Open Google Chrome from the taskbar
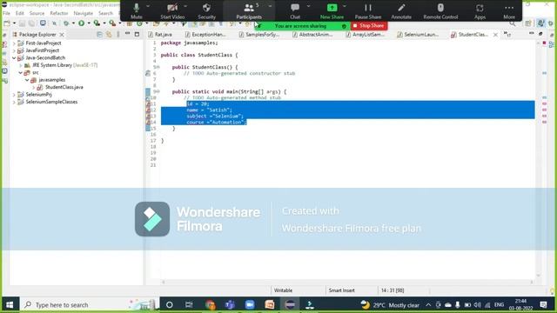 pyautogui.click(x=211, y=304)
